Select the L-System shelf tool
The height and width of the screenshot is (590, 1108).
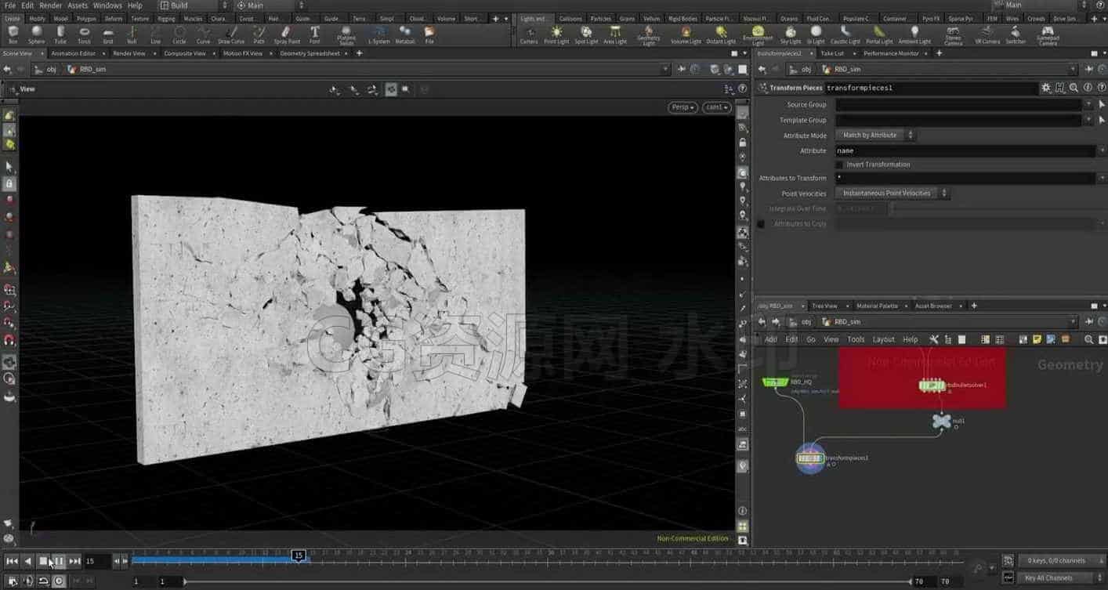pyautogui.click(x=378, y=34)
